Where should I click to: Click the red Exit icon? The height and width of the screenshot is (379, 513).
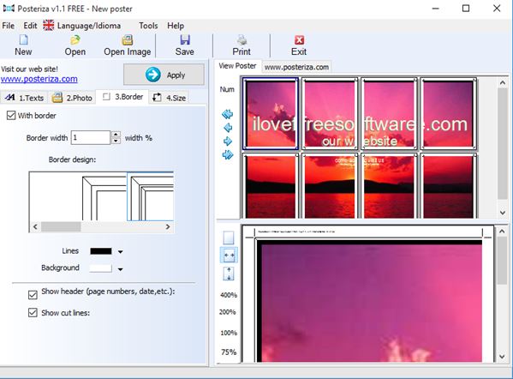[x=299, y=40]
